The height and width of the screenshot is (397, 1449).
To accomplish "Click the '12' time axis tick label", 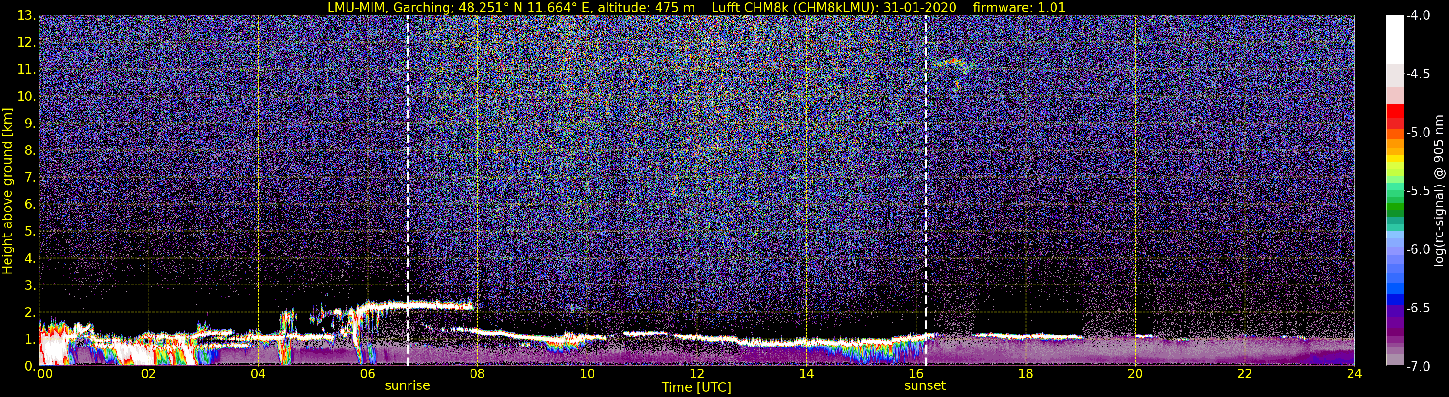I will click(x=696, y=374).
